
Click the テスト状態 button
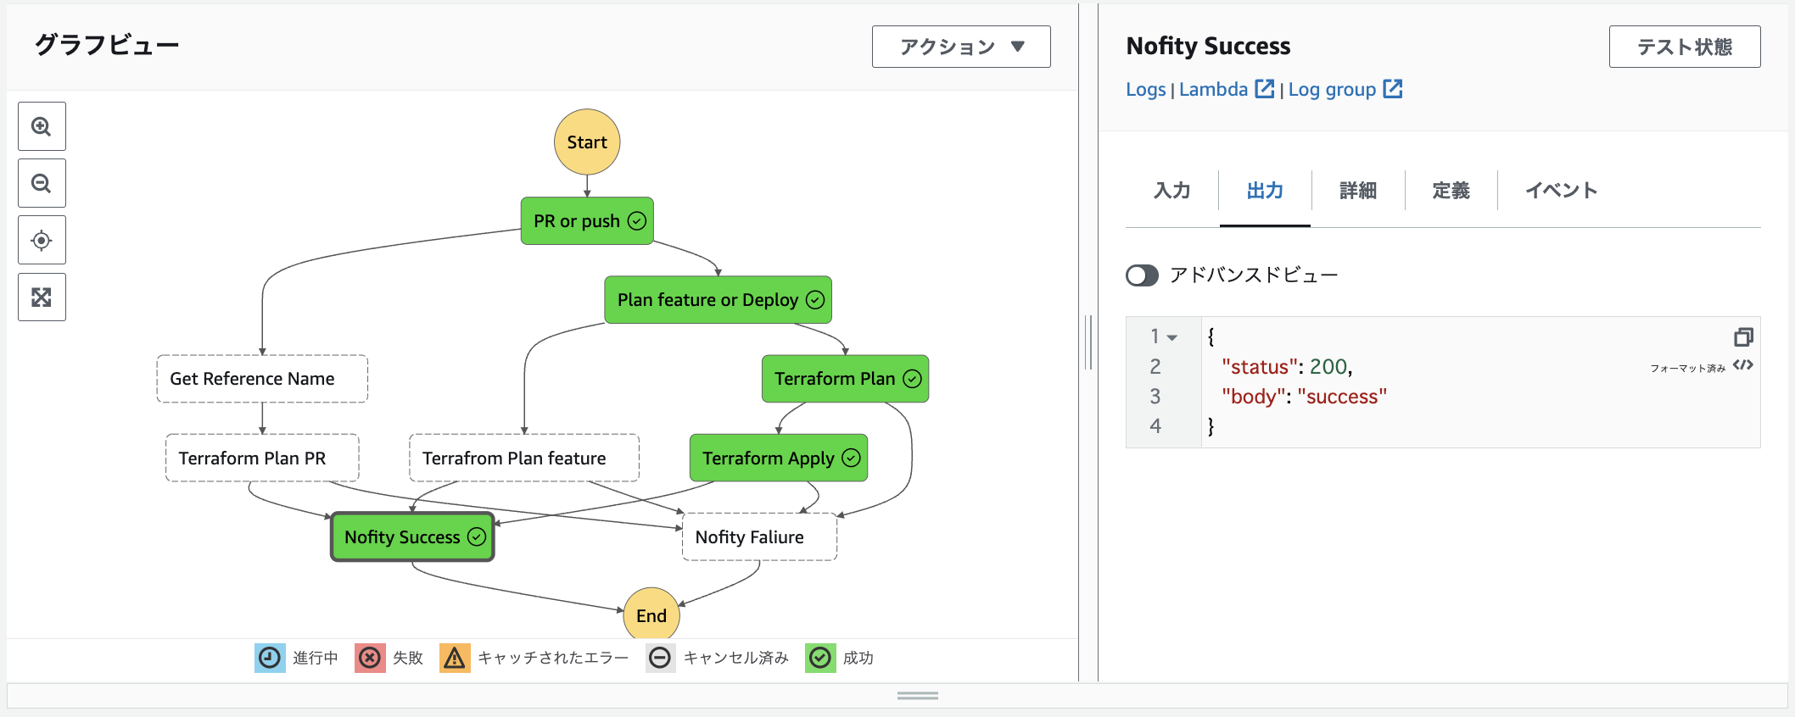click(1684, 47)
